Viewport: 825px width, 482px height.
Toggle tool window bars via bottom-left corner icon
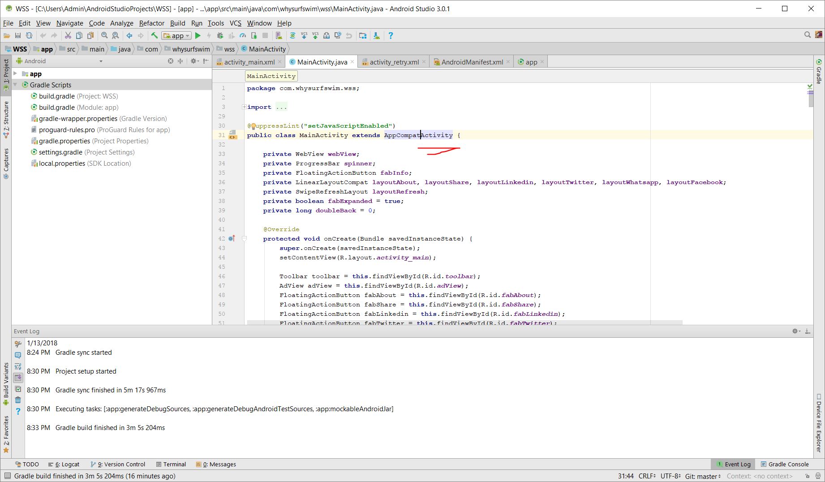pos(7,476)
